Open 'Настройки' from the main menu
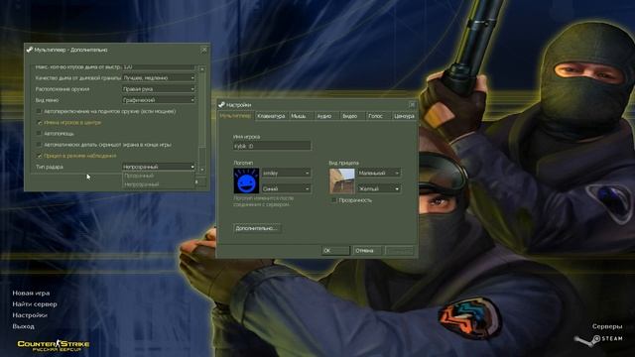 tap(30, 315)
